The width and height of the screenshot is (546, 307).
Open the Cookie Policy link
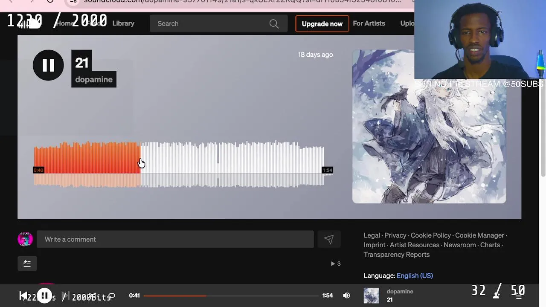click(430, 235)
